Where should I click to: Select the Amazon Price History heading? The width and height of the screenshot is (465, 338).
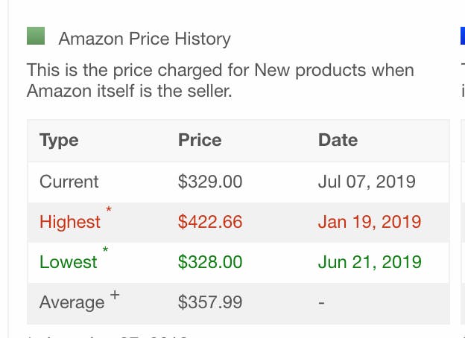[x=145, y=39]
